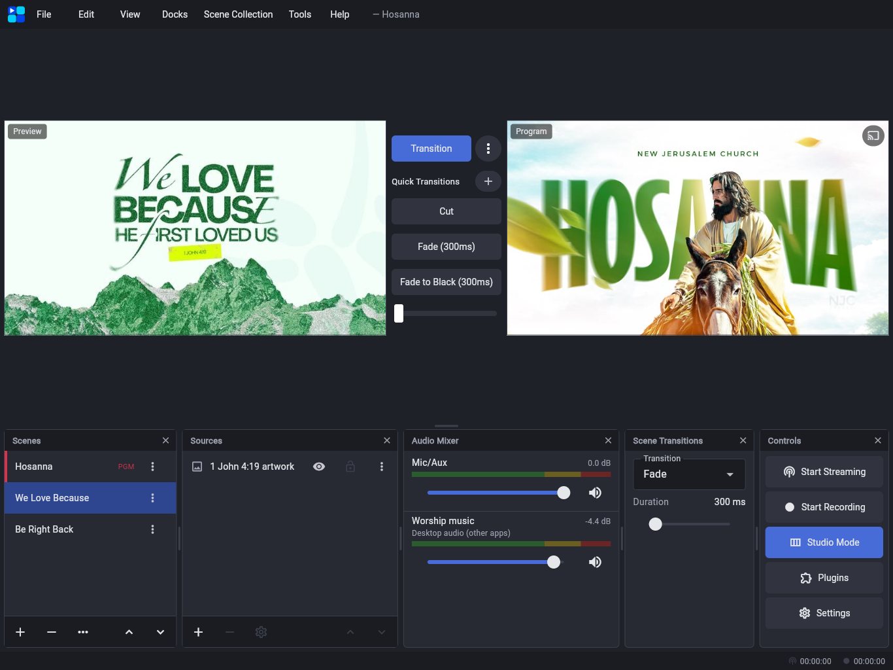Open options menu for Be Right Back scene
This screenshot has height=670, width=893.
tap(153, 529)
